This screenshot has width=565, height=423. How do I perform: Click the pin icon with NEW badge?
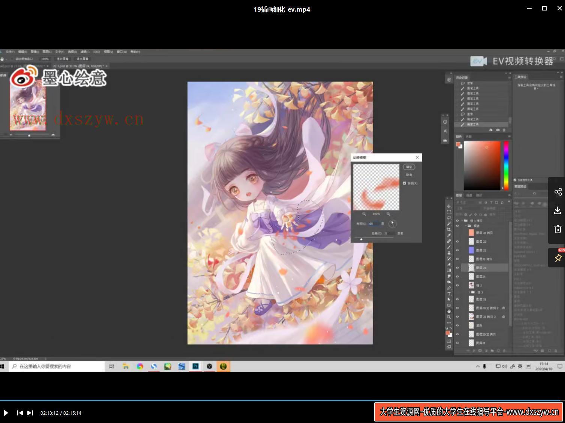coord(558,258)
